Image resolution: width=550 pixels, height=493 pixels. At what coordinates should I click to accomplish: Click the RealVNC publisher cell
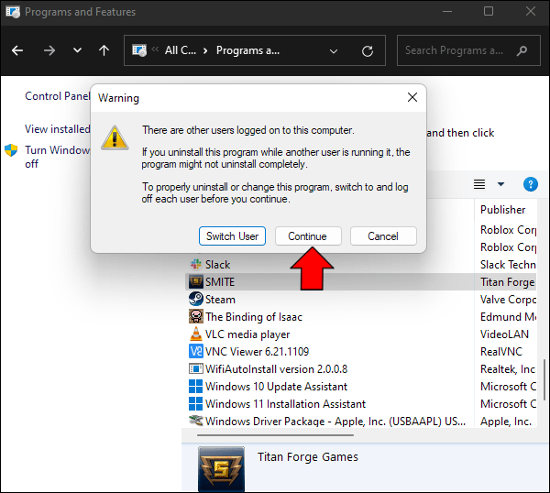(501, 352)
